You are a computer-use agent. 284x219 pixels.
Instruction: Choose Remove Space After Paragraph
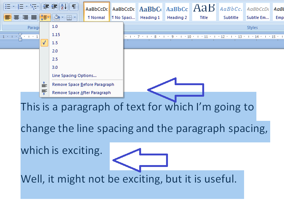point(81,93)
